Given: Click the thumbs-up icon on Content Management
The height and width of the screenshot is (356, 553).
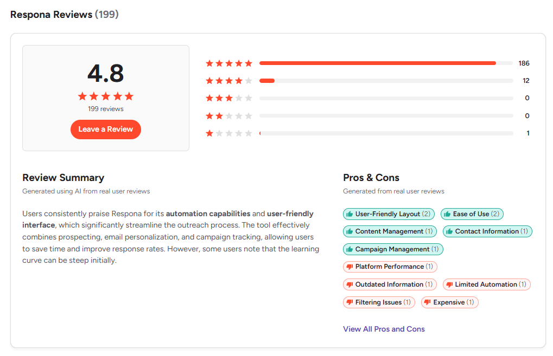Looking at the screenshot, I should 348,231.
